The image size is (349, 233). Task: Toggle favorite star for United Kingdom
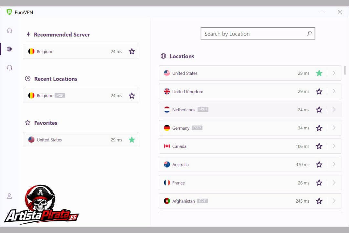(x=319, y=91)
